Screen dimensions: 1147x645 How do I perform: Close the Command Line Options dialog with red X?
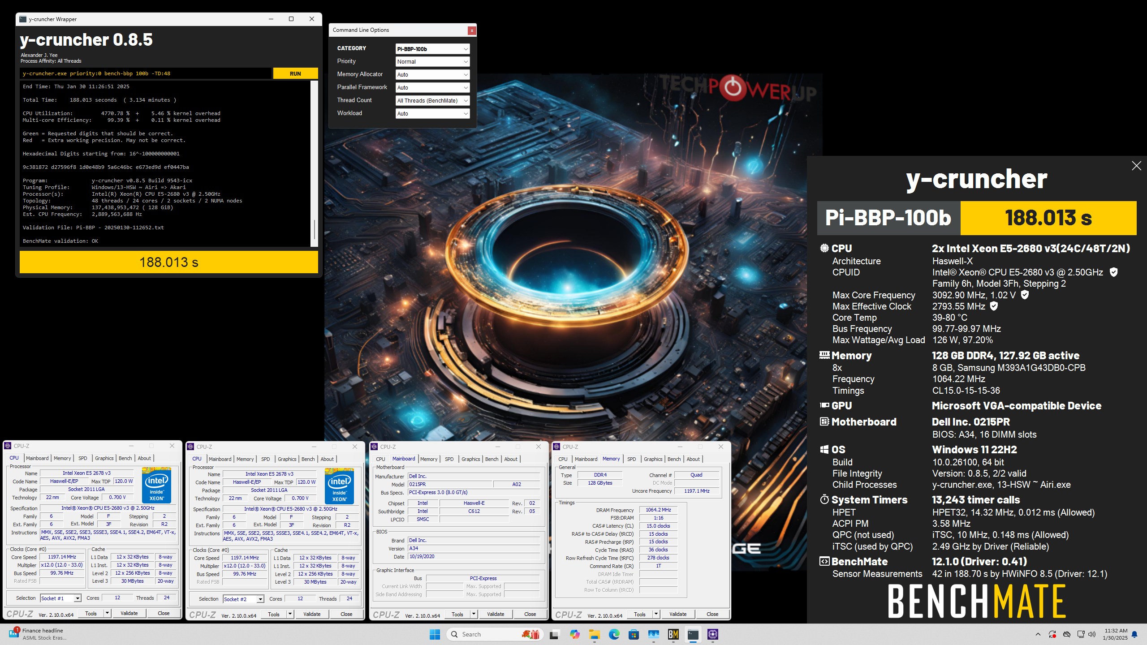point(472,30)
